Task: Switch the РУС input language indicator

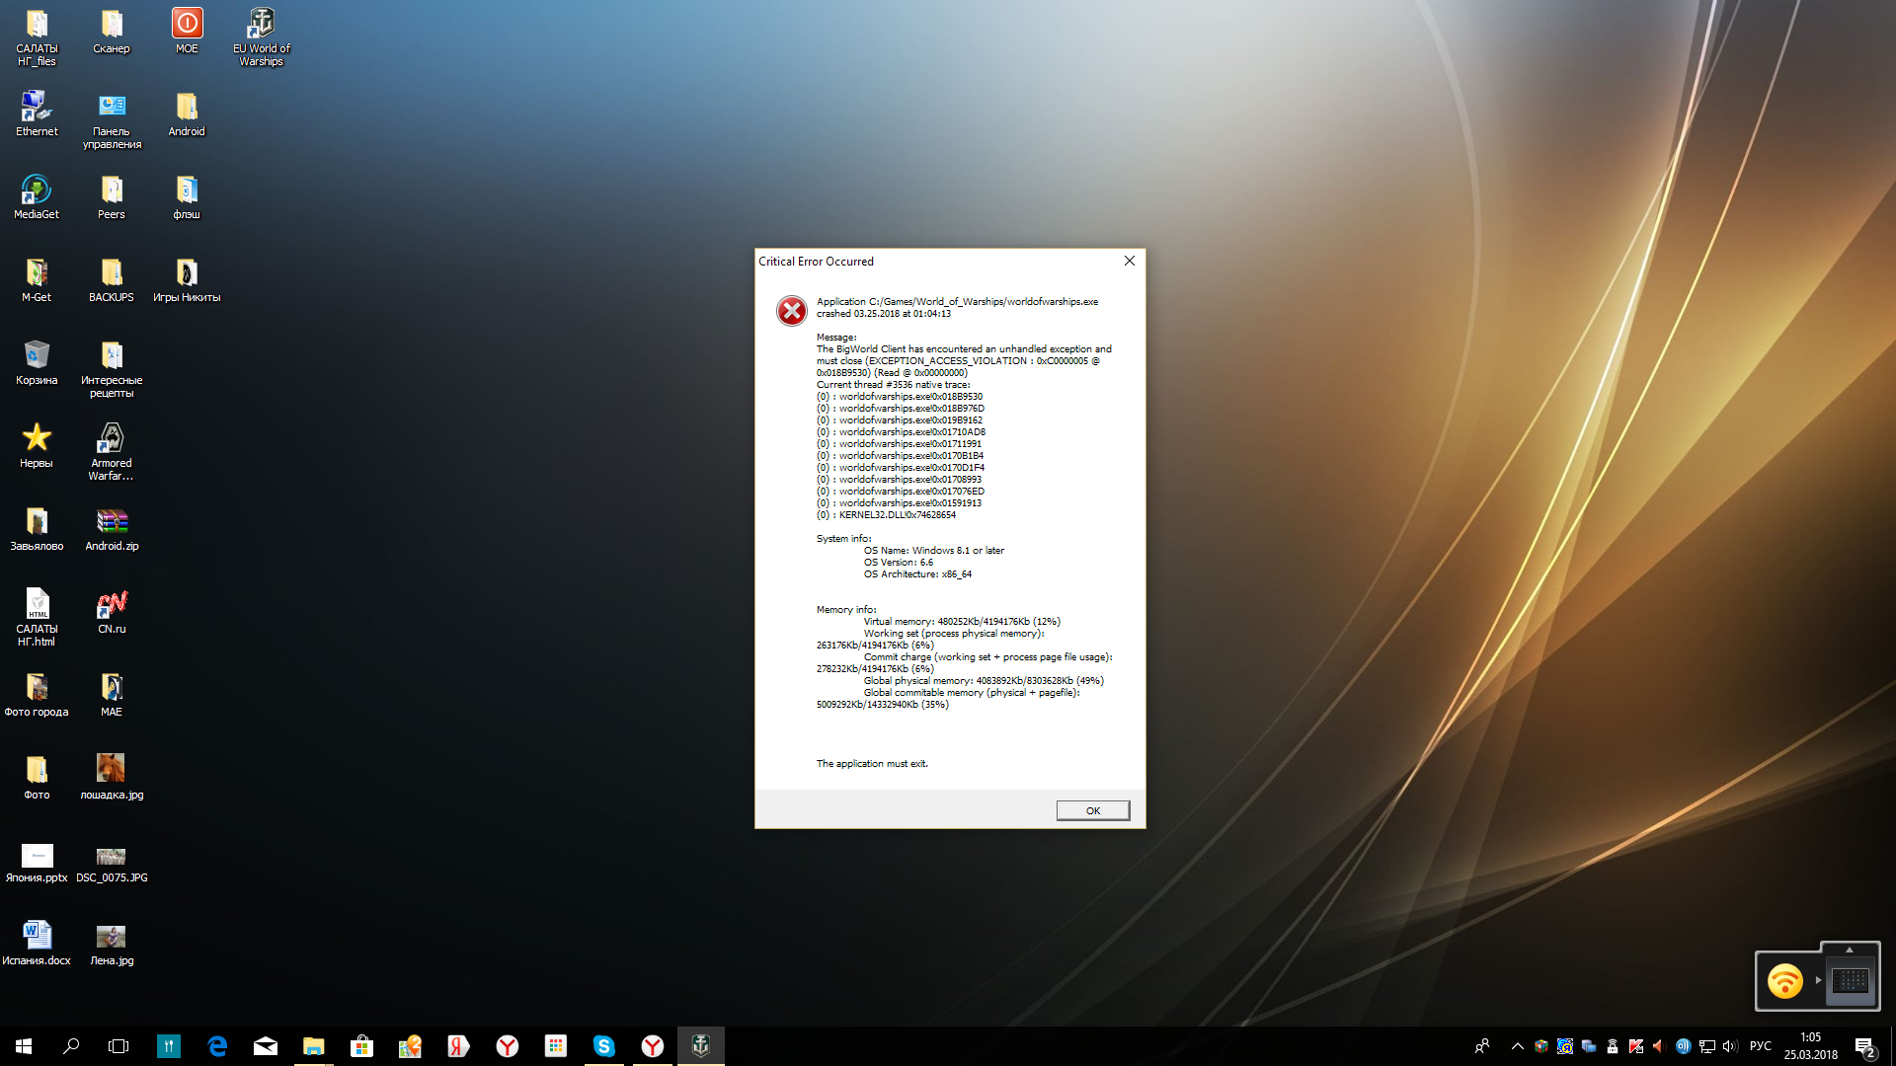Action: [x=1760, y=1046]
